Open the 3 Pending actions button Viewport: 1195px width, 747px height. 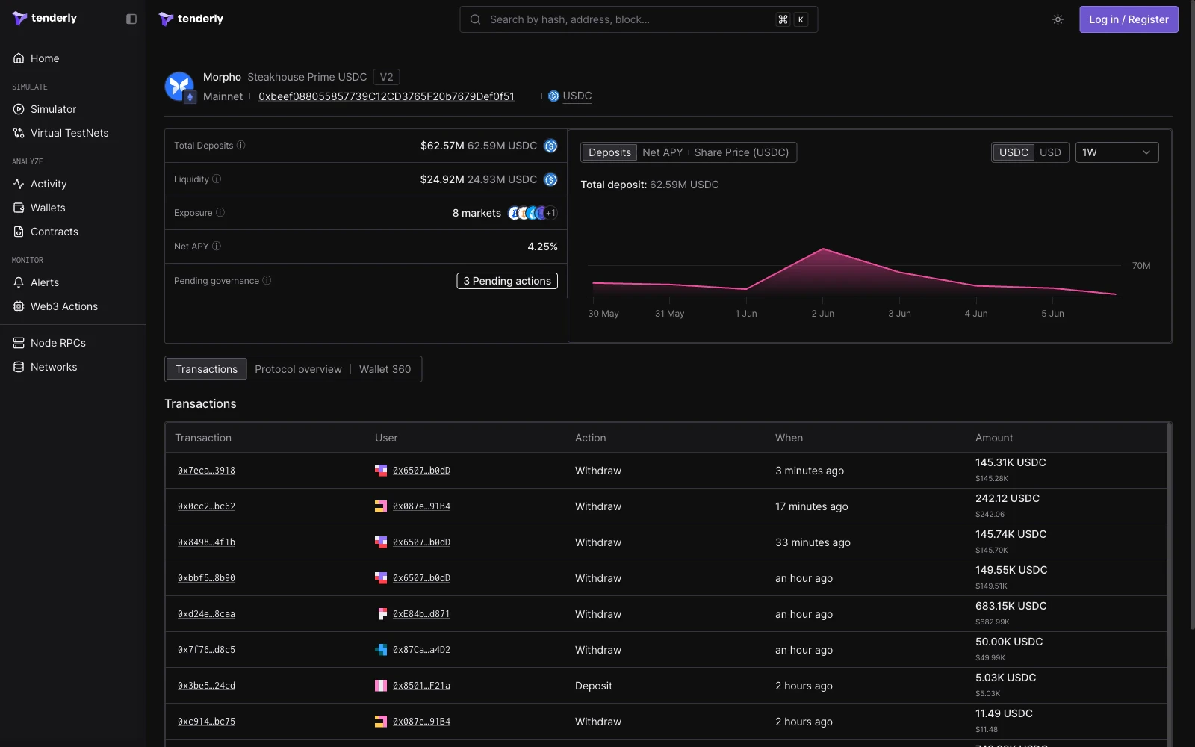(x=507, y=281)
